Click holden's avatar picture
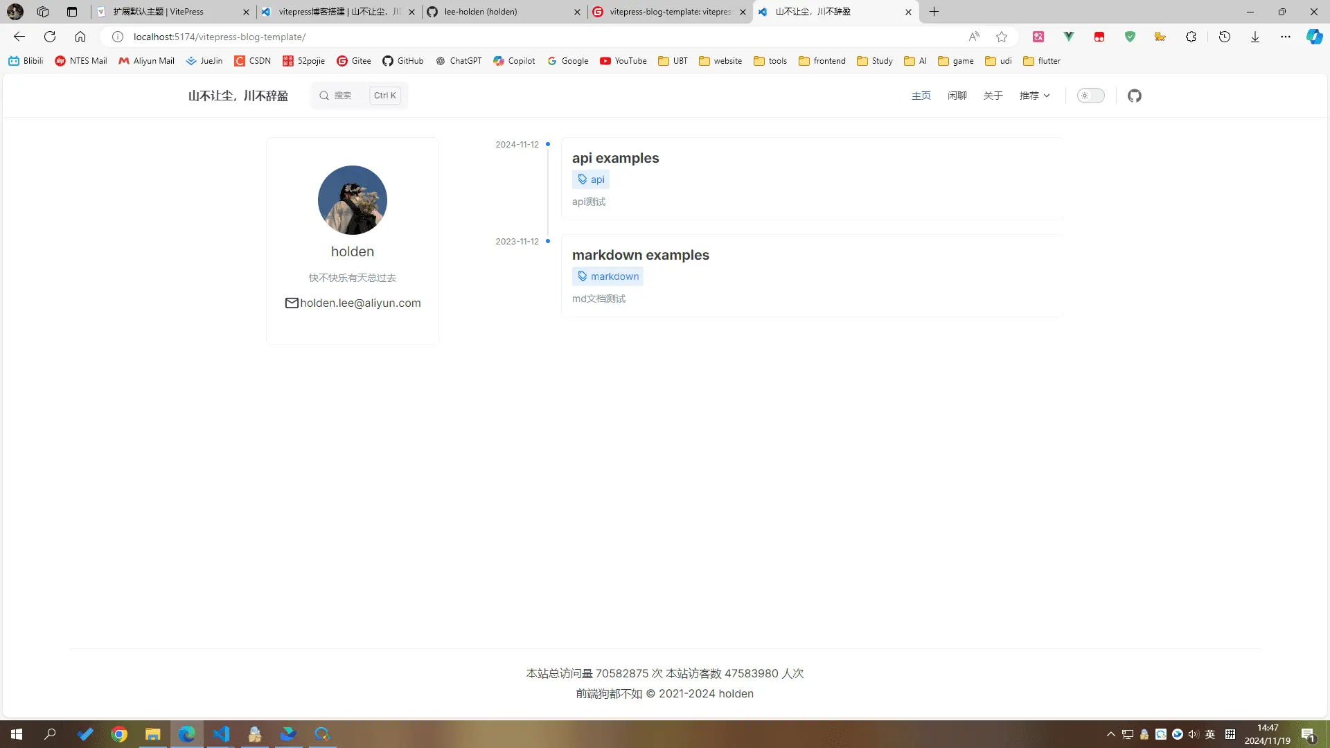Image resolution: width=1330 pixels, height=748 pixels. (x=352, y=200)
